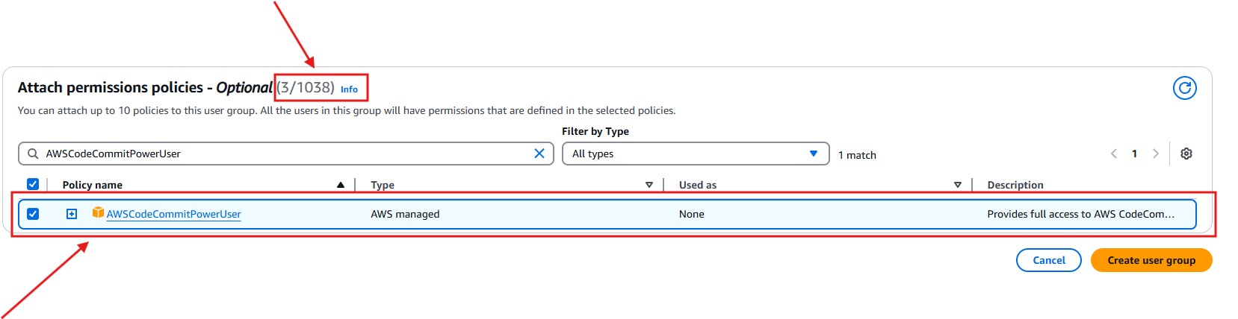Open the Filter by Type dropdown
Image resolution: width=1238 pixels, height=319 pixels.
pyautogui.click(x=695, y=154)
